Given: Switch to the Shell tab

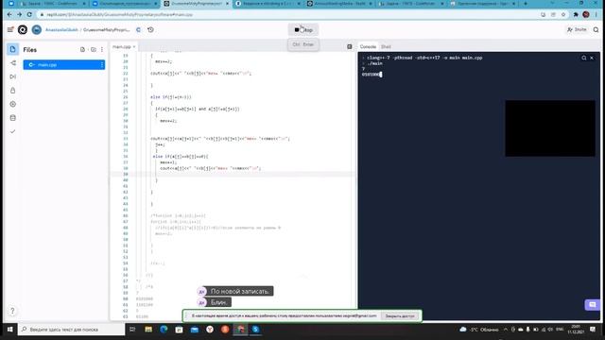Looking at the screenshot, I should click(386, 46).
